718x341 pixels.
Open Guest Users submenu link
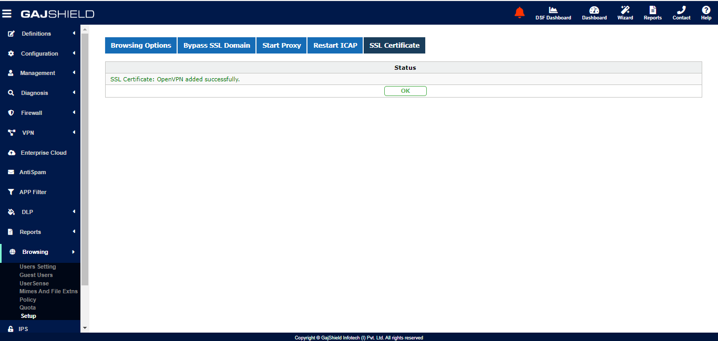point(36,275)
